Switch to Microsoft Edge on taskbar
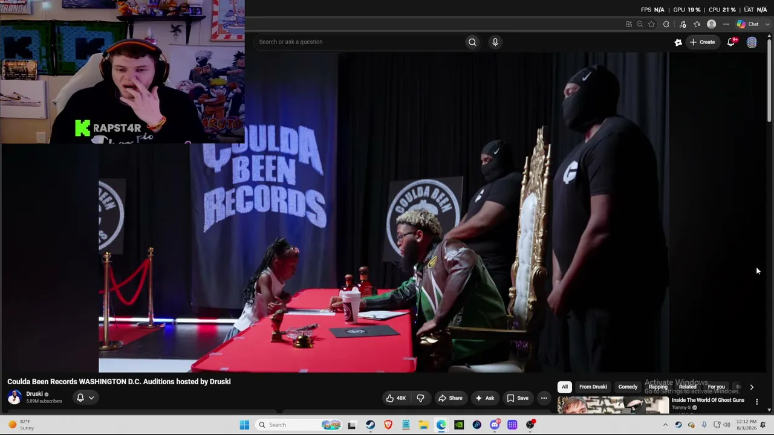 click(441, 425)
